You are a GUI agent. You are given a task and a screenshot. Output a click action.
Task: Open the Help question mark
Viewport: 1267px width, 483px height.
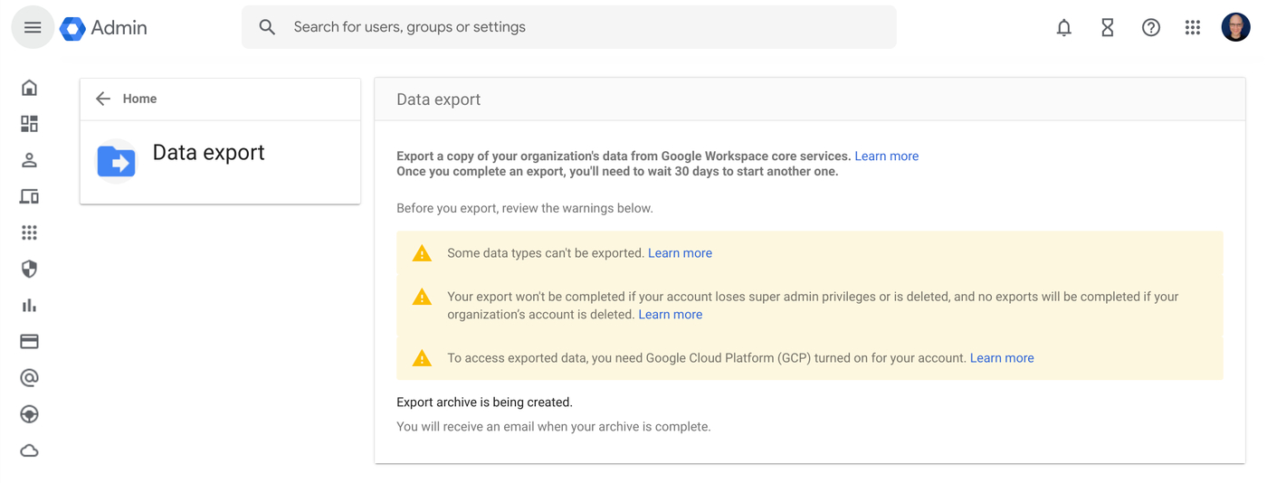[x=1151, y=28]
